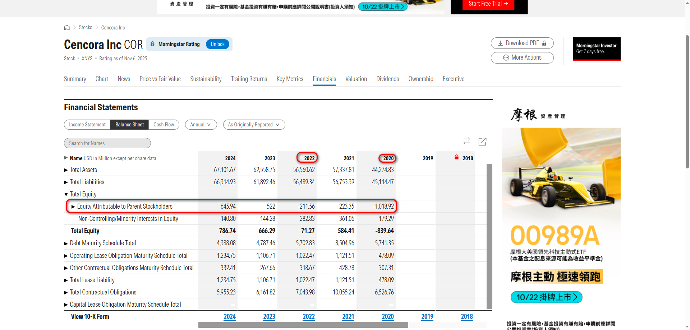Click the download arrow icon on Download PDF
Image resolution: width=690 pixels, height=330 pixels.
(500, 43)
